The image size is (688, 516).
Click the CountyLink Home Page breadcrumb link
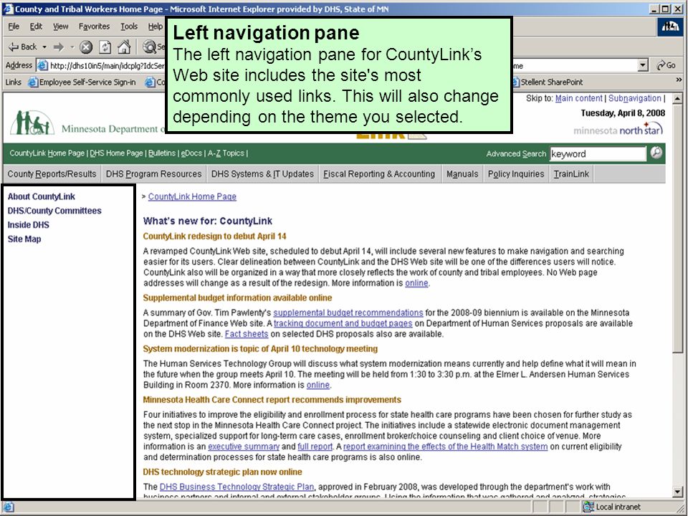coord(192,196)
